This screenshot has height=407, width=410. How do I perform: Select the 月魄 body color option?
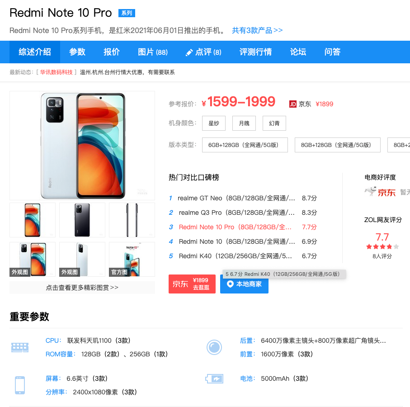pos(244,123)
